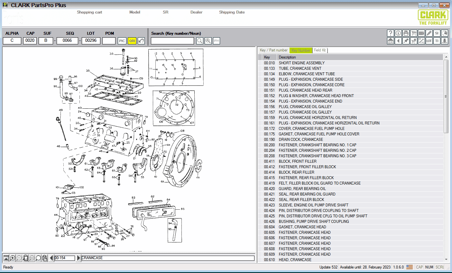
Task: Toggle the PIC display option
Action: [x=122, y=41]
